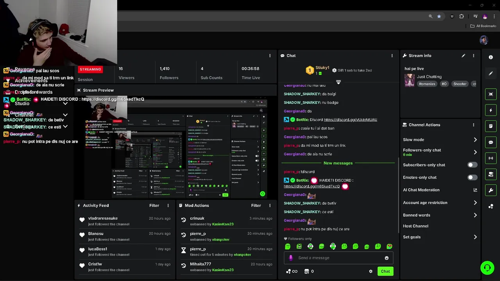Click the RO tag
This screenshot has width=500, height=281.
point(444,84)
